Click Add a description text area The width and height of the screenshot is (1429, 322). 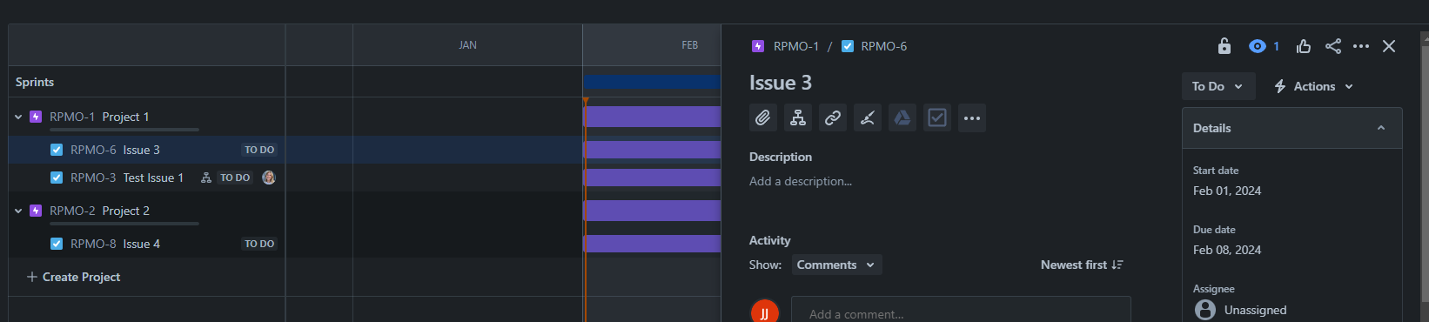[x=801, y=181]
